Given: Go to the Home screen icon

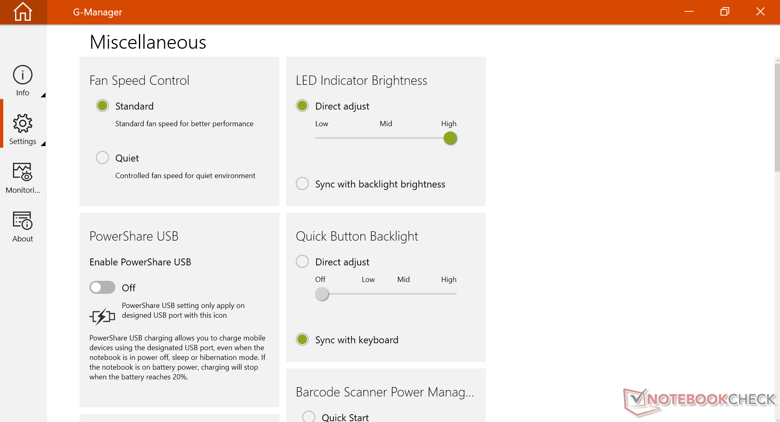Looking at the screenshot, I should click(23, 12).
